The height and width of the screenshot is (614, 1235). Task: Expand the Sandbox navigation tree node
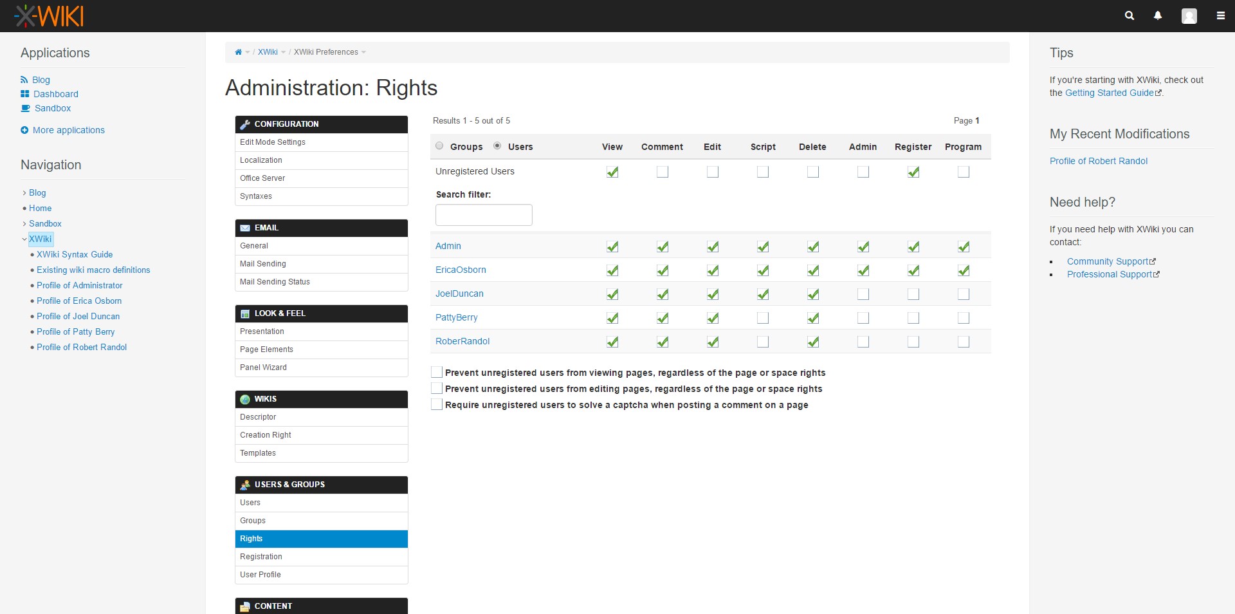pyautogui.click(x=24, y=224)
